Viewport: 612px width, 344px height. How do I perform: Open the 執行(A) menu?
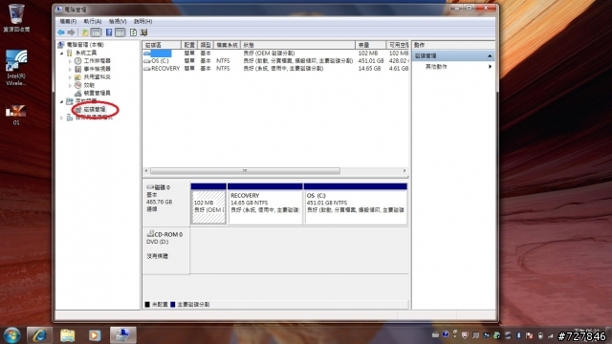coord(93,21)
